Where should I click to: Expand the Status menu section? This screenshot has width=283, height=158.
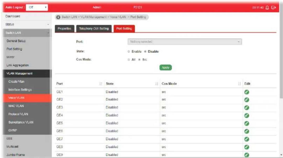click(27, 24)
